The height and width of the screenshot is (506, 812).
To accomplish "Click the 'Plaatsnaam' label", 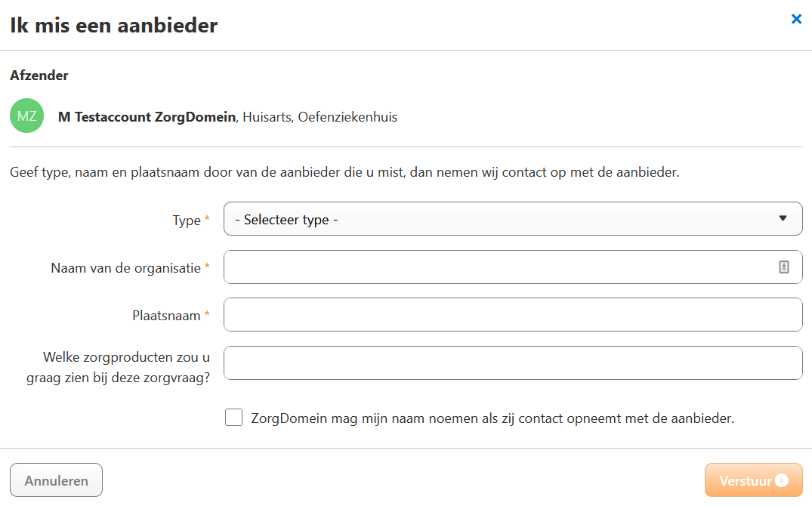I will [166, 316].
